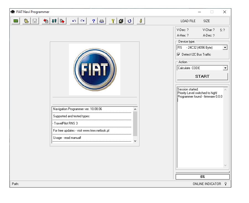Viewport: 249px width, 203px height.
Task: Click 'Priority Level switched to high!' log line
Action: click(197, 93)
